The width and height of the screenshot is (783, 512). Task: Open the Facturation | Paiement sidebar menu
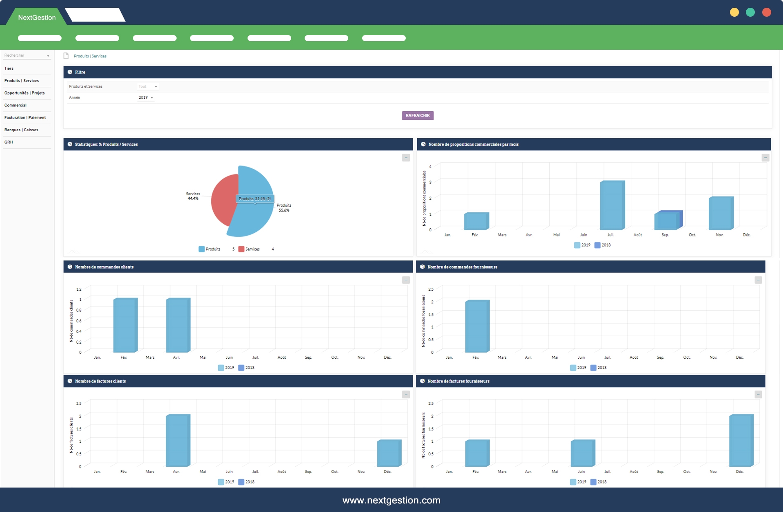coord(25,117)
